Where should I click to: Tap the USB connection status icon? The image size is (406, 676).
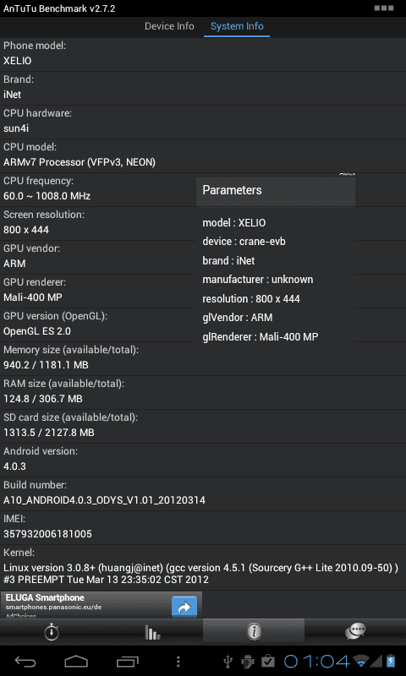228,661
